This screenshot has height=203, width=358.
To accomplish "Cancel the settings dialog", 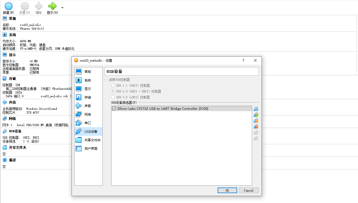I will click(x=248, y=190).
